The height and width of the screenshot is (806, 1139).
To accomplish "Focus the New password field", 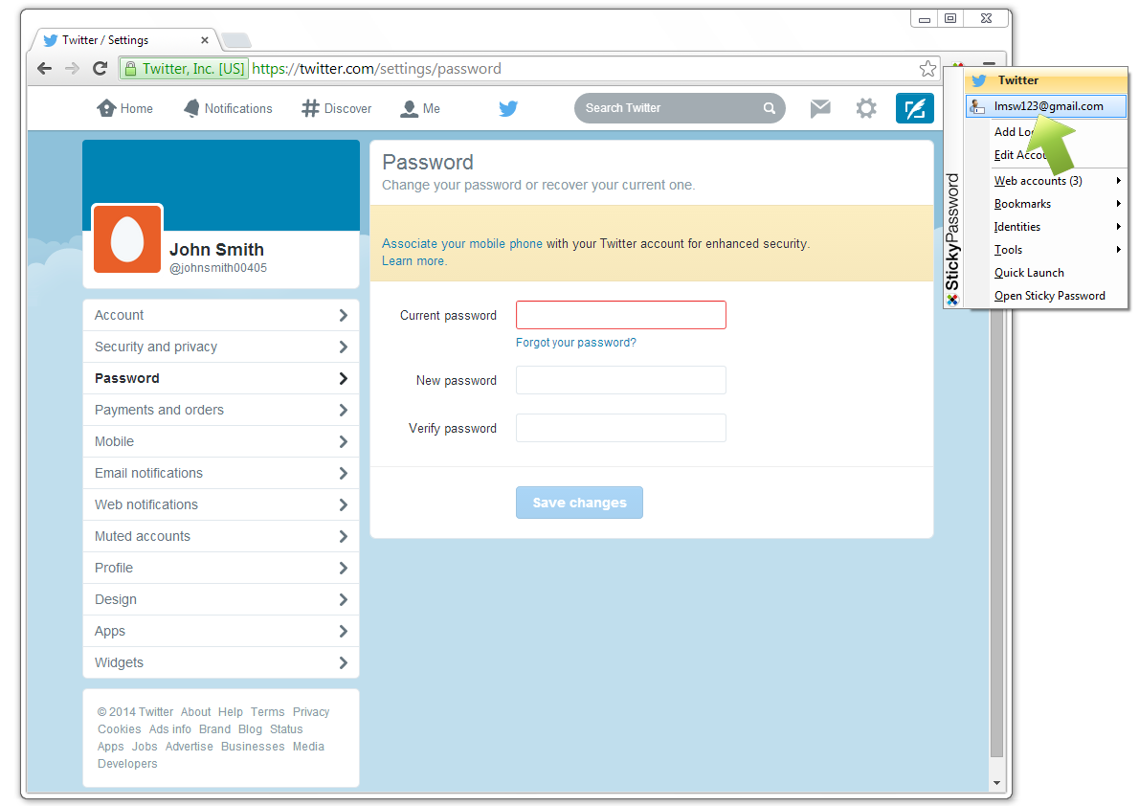I will [x=621, y=380].
